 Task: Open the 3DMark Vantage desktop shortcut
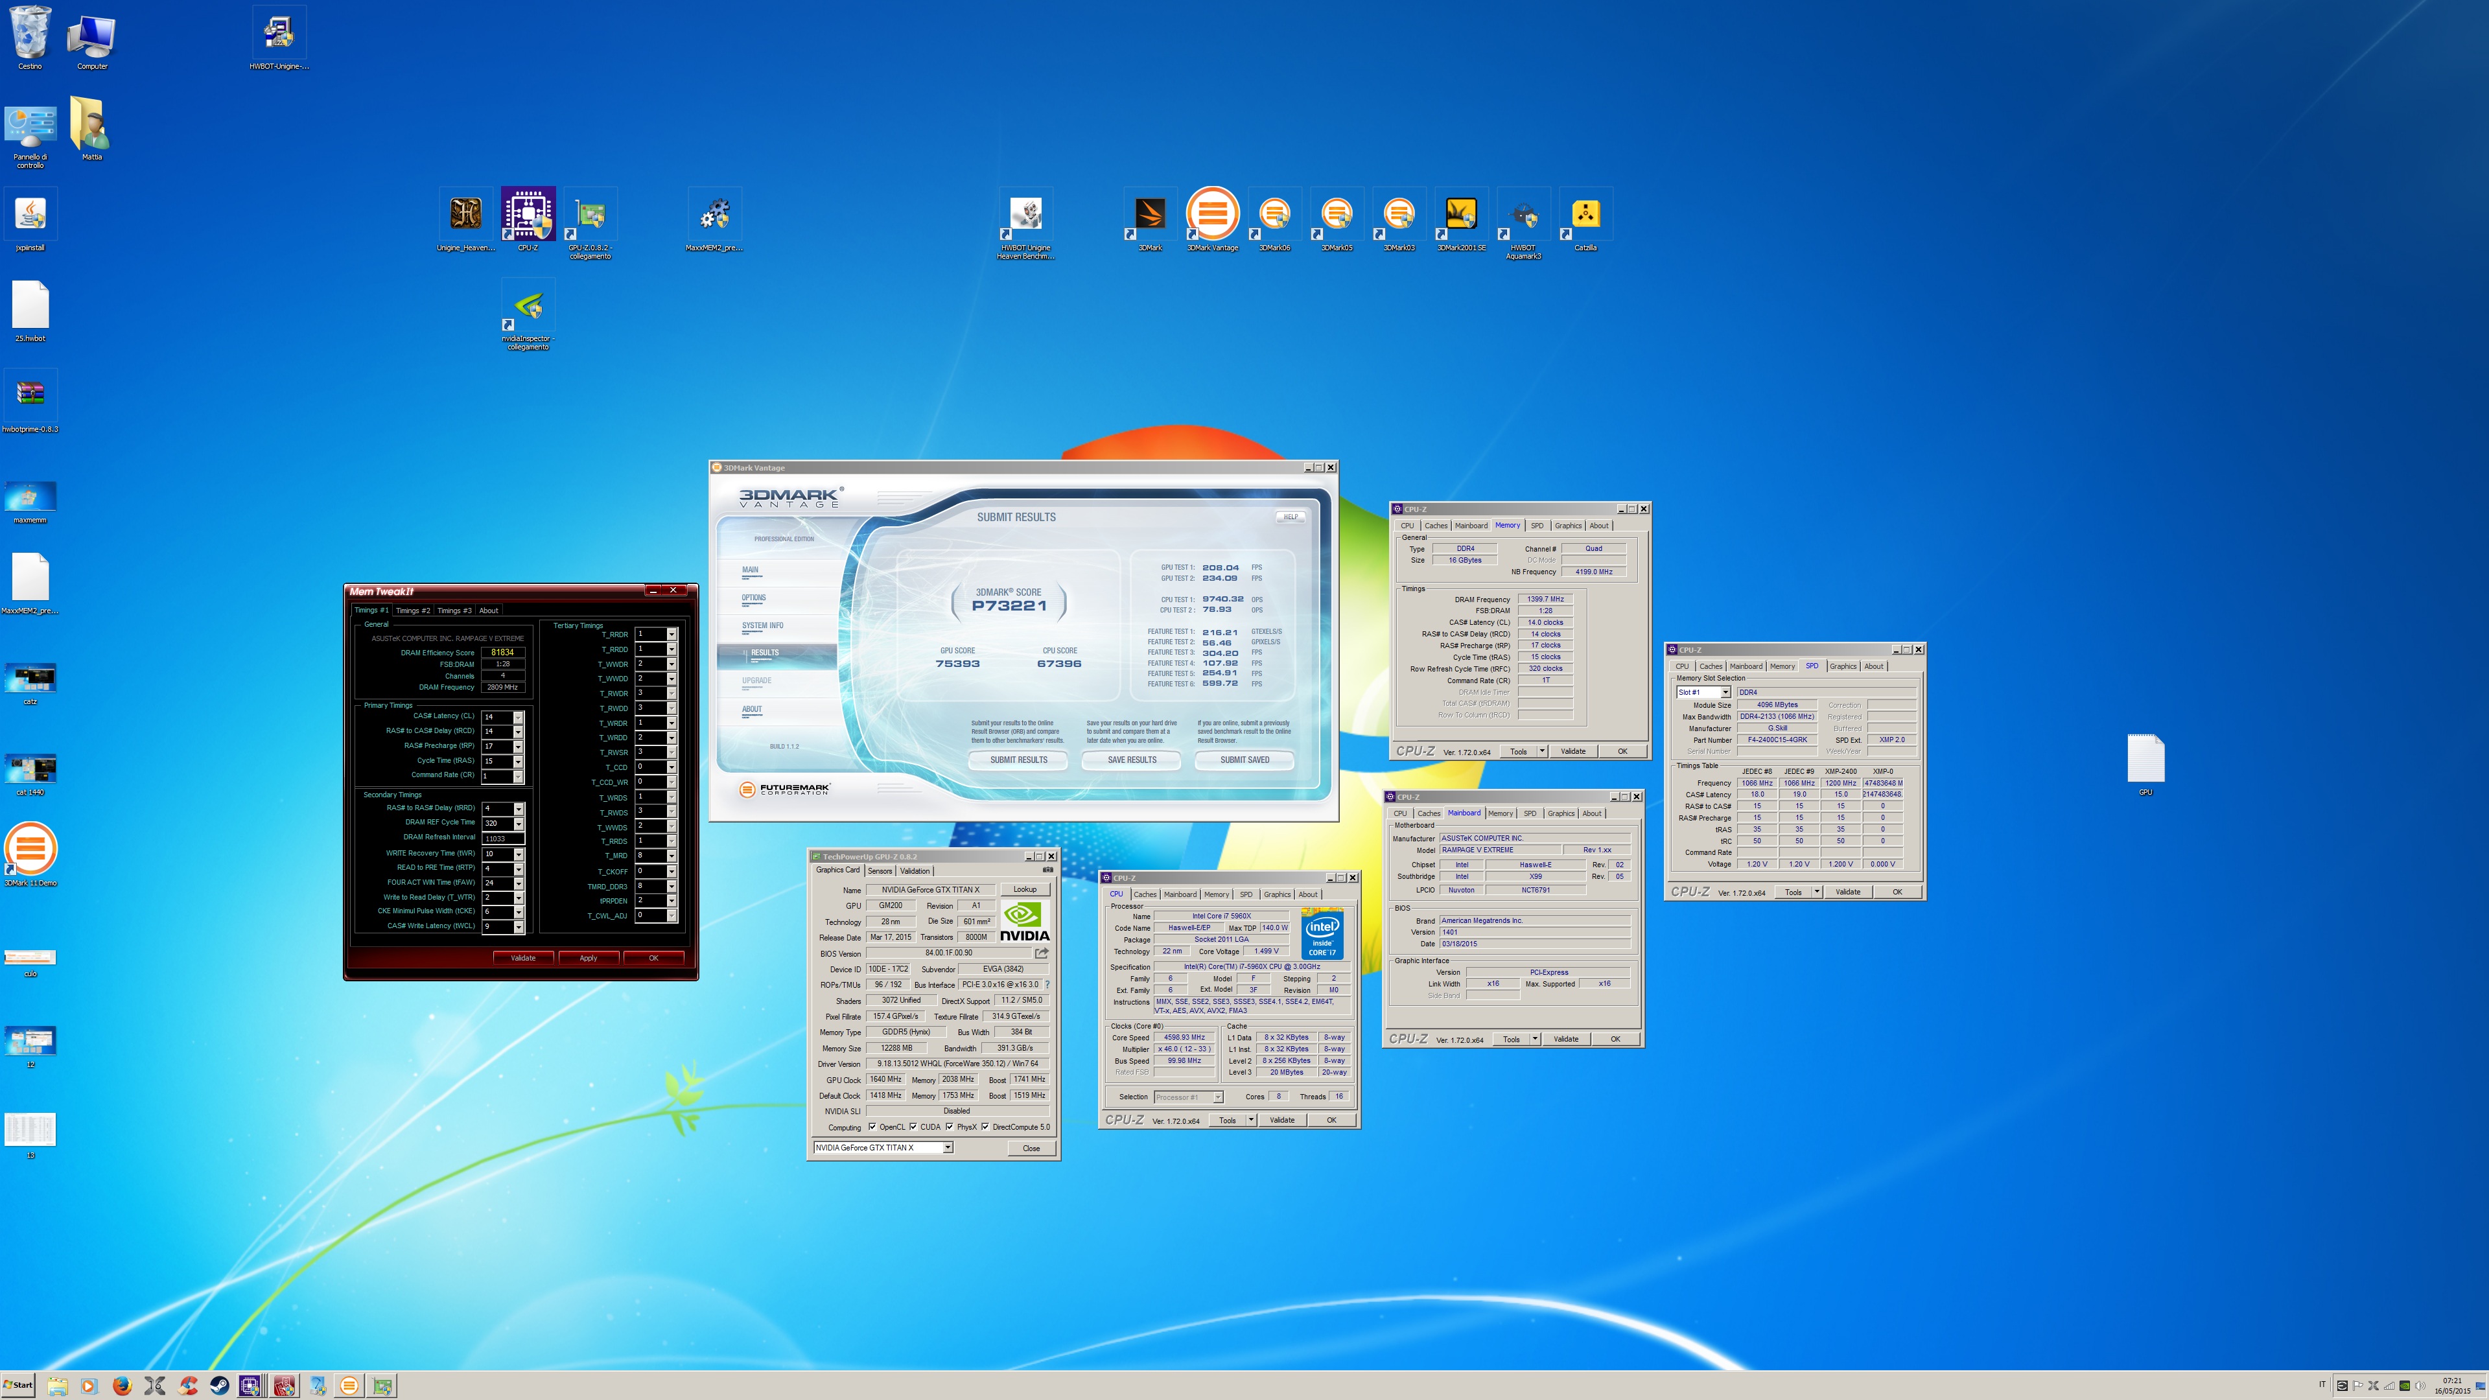pyautogui.click(x=1211, y=219)
